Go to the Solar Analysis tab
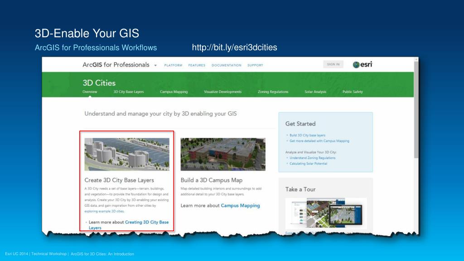This screenshot has width=464, height=261. 315,92
